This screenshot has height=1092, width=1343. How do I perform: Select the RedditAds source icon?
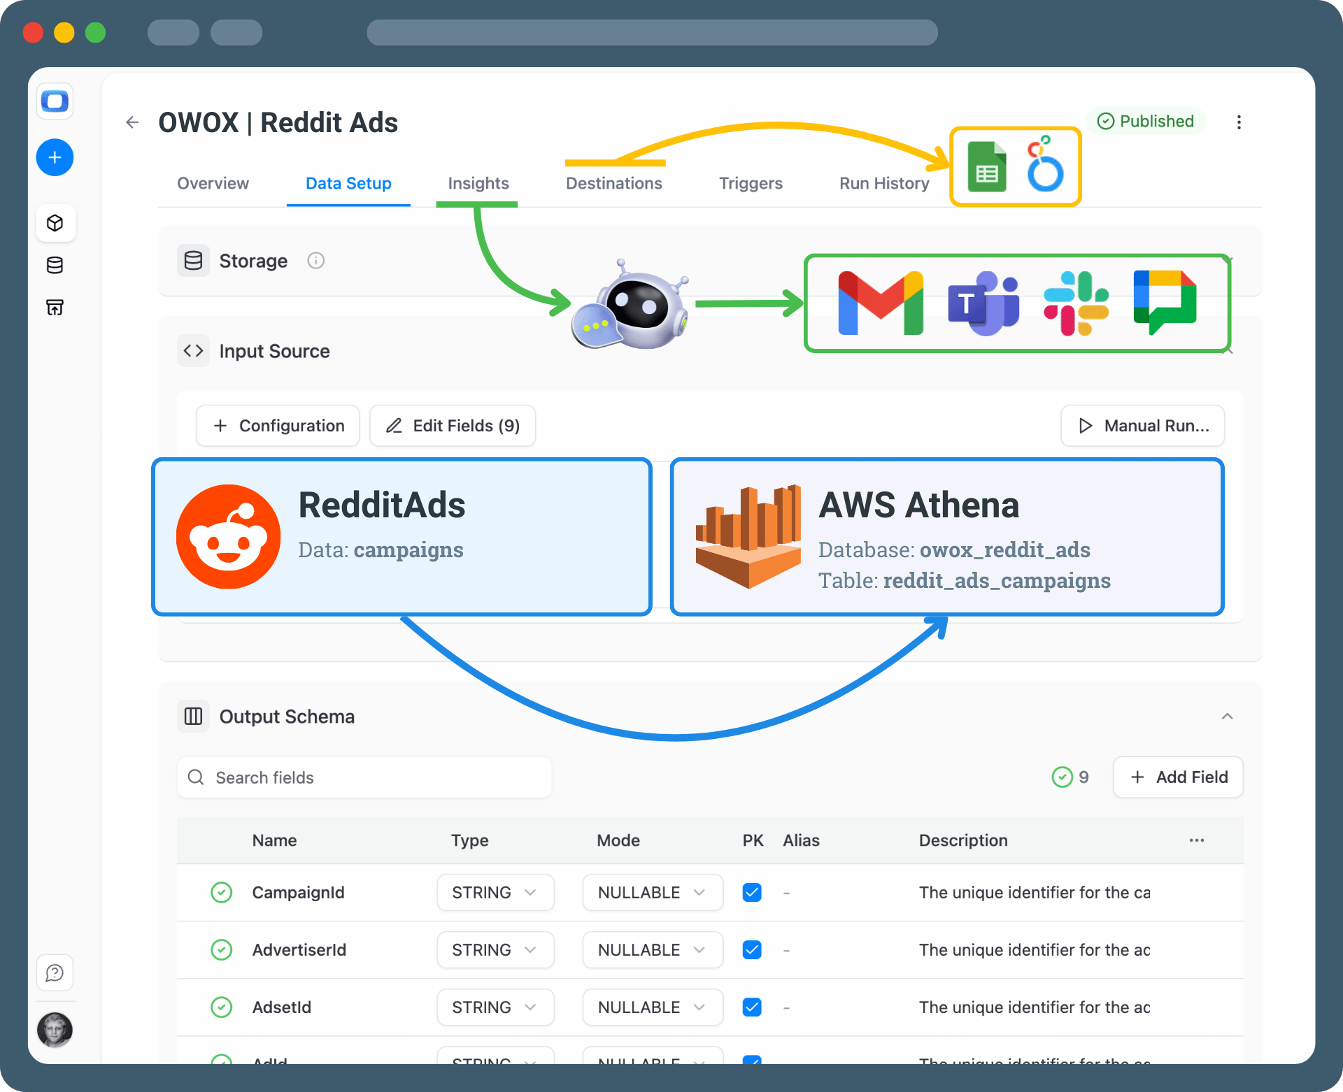click(x=227, y=536)
